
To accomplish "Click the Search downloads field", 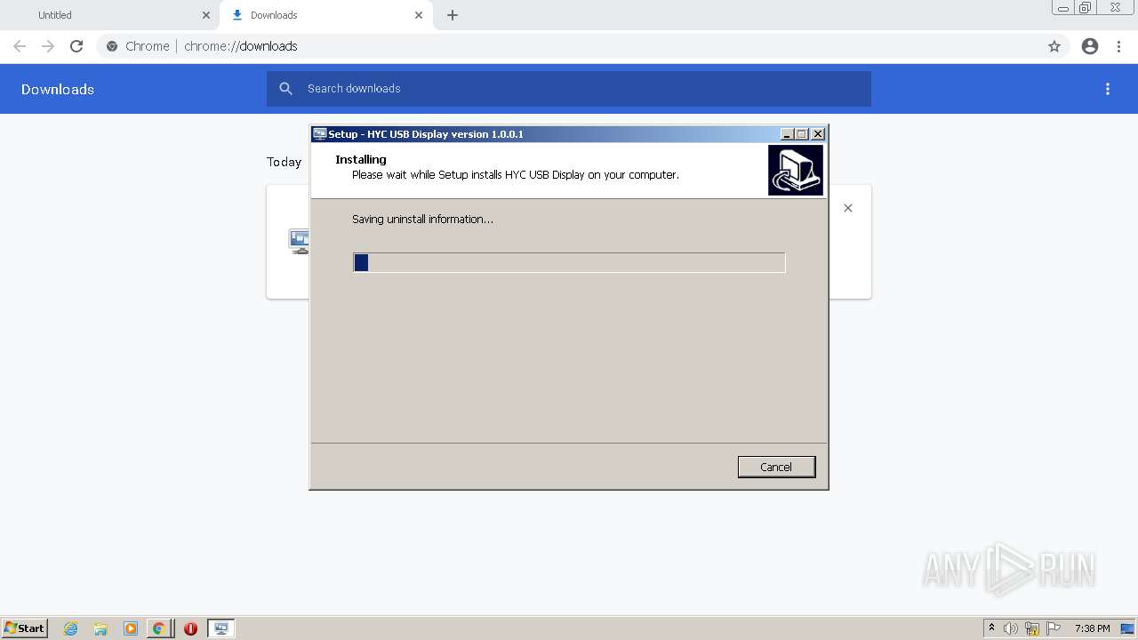I will (569, 89).
